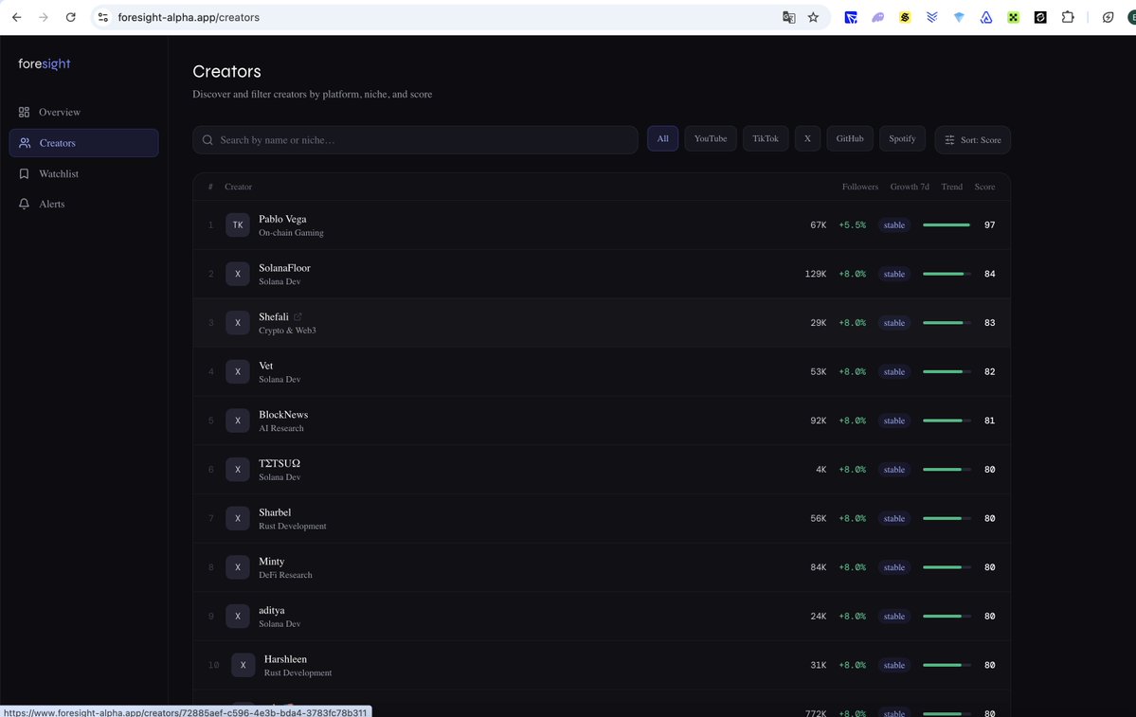
Task: Click the Watchlist bookmark icon
Action: click(24, 174)
